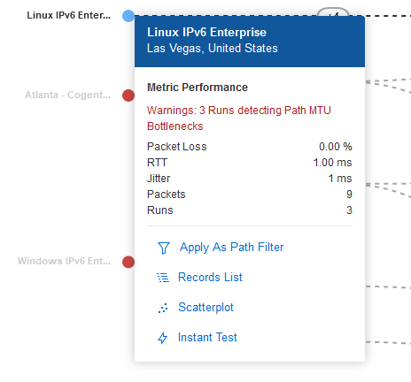Click the RTT 1.00 ms value
411x382 pixels.
(x=332, y=163)
